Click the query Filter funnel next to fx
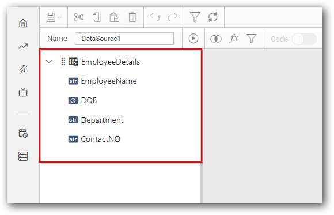 tap(252, 39)
